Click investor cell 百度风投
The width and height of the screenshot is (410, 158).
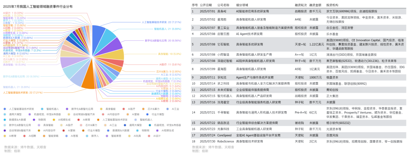tap(332, 135)
